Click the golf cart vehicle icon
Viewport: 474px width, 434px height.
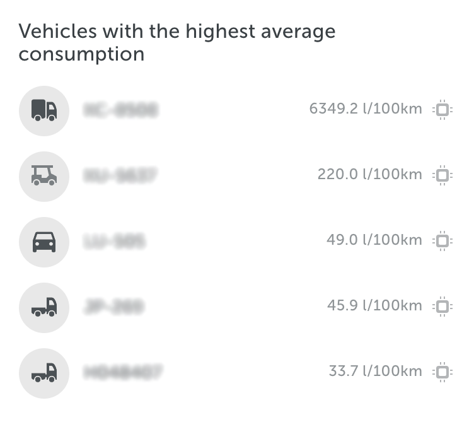[x=44, y=177]
